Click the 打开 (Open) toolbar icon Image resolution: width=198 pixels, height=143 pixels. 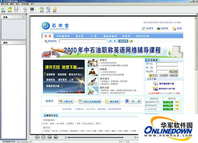click(10, 9)
